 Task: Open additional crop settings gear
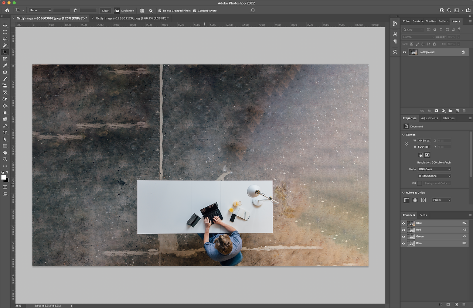click(x=151, y=11)
